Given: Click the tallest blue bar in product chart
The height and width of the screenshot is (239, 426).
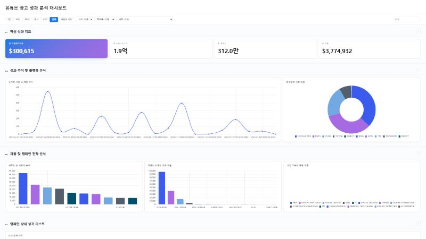Looking at the screenshot, I should pyautogui.click(x=23, y=189).
